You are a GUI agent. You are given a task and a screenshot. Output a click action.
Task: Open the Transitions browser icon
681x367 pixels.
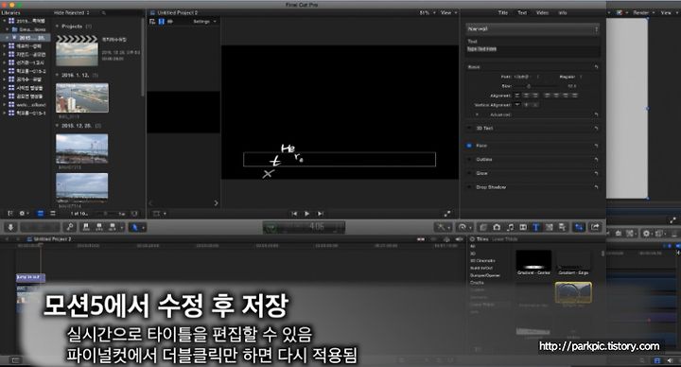click(x=523, y=227)
